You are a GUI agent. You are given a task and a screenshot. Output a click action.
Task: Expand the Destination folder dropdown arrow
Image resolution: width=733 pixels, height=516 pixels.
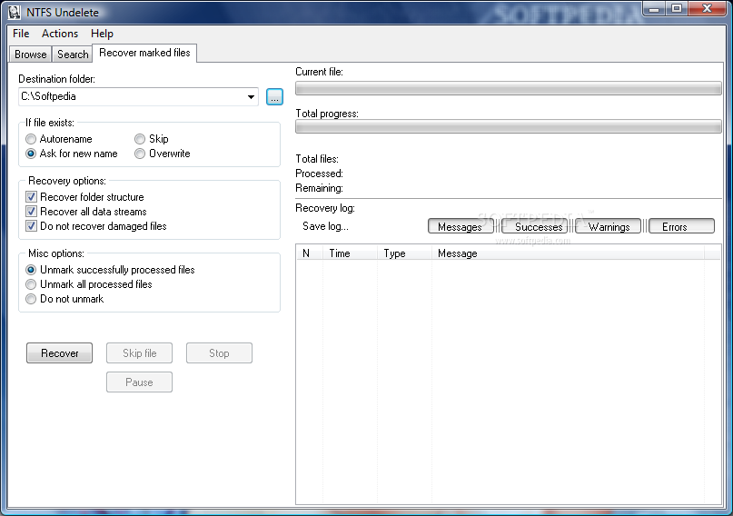[251, 96]
